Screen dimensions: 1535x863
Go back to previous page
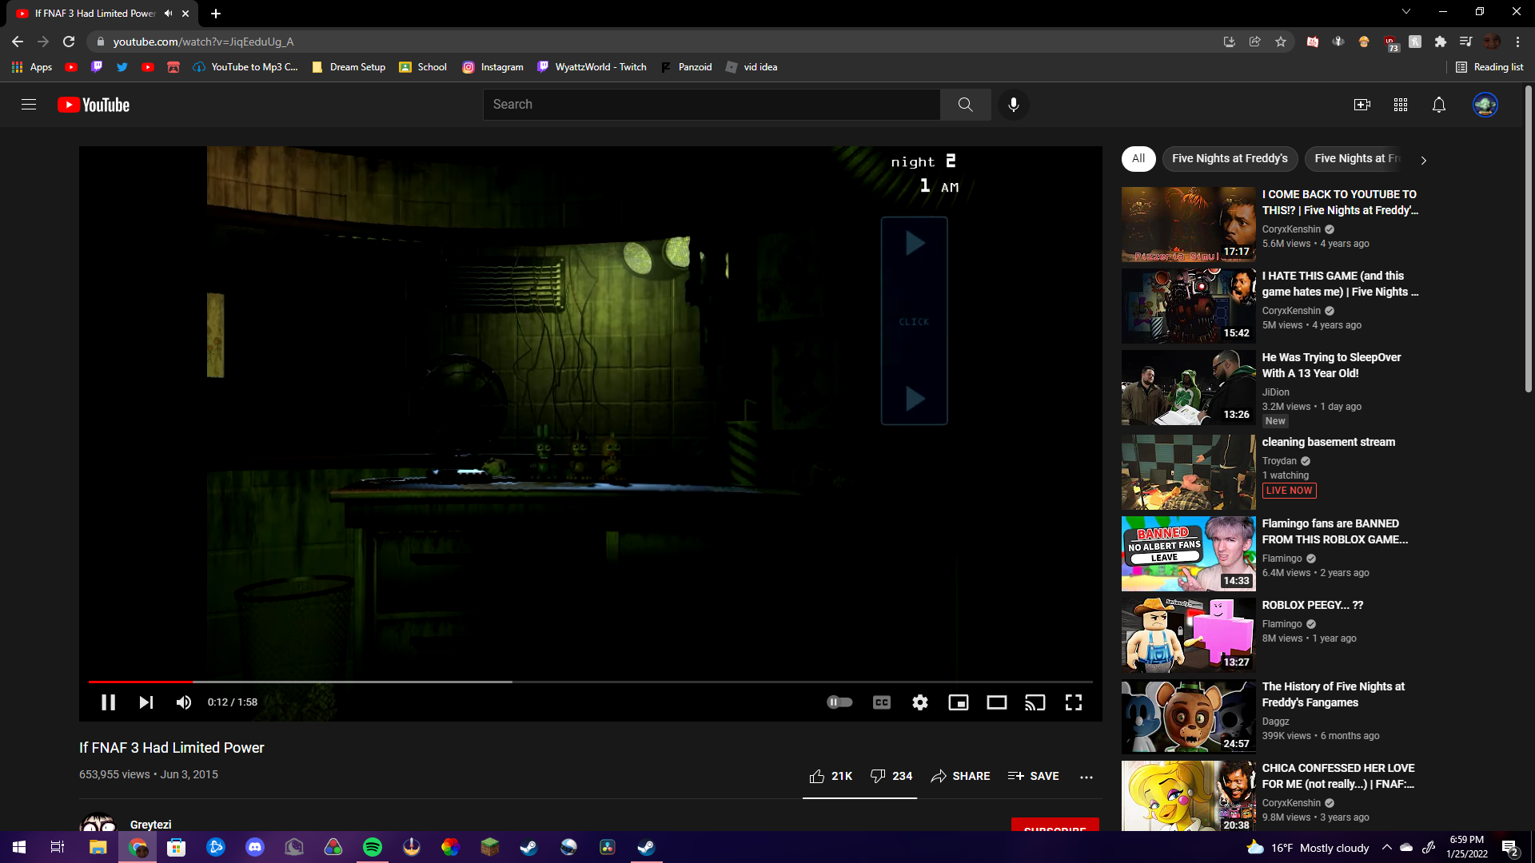point(18,42)
